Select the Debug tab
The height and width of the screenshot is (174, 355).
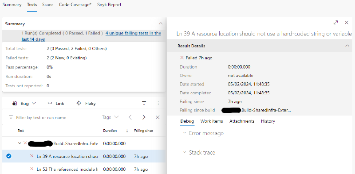187,121
